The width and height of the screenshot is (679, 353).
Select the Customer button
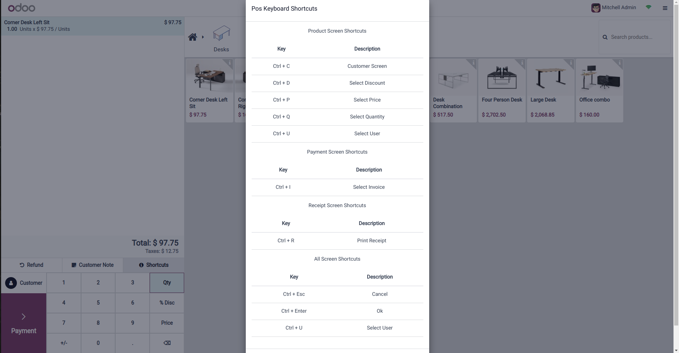click(x=24, y=283)
